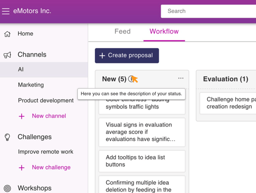Click the Home house icon
The height and width of the screenshot is (193, 256).
7,34
